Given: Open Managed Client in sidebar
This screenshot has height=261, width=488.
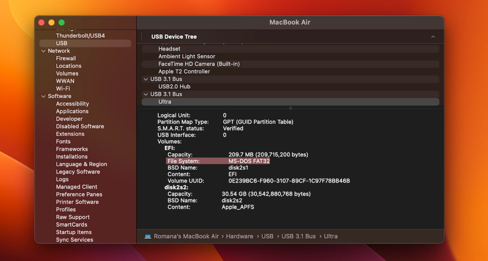Looking at the screenshot, I should tap(77, 187).
